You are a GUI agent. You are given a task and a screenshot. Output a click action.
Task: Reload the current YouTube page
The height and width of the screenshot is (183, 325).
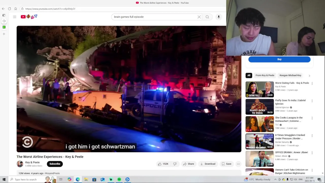point(9,9)
